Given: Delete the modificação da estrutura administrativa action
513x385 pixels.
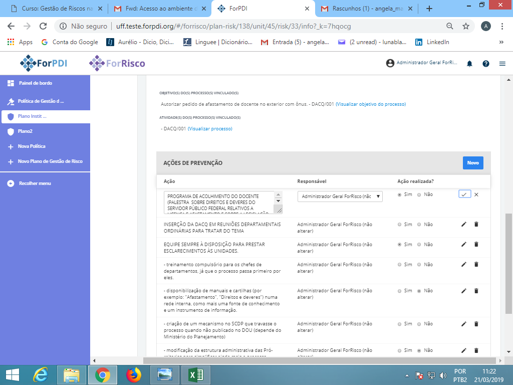Looking at the screenshot, I should coord(476,350).
